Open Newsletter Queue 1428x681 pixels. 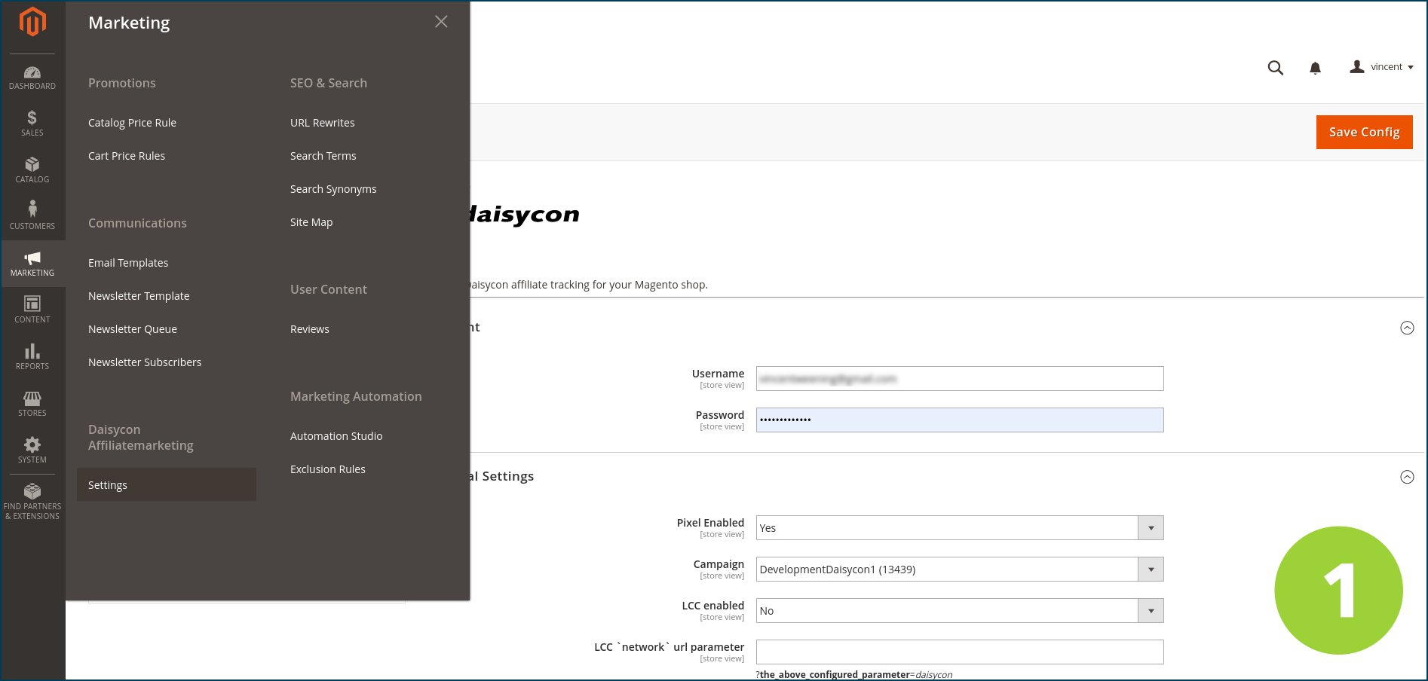(133, 329)
